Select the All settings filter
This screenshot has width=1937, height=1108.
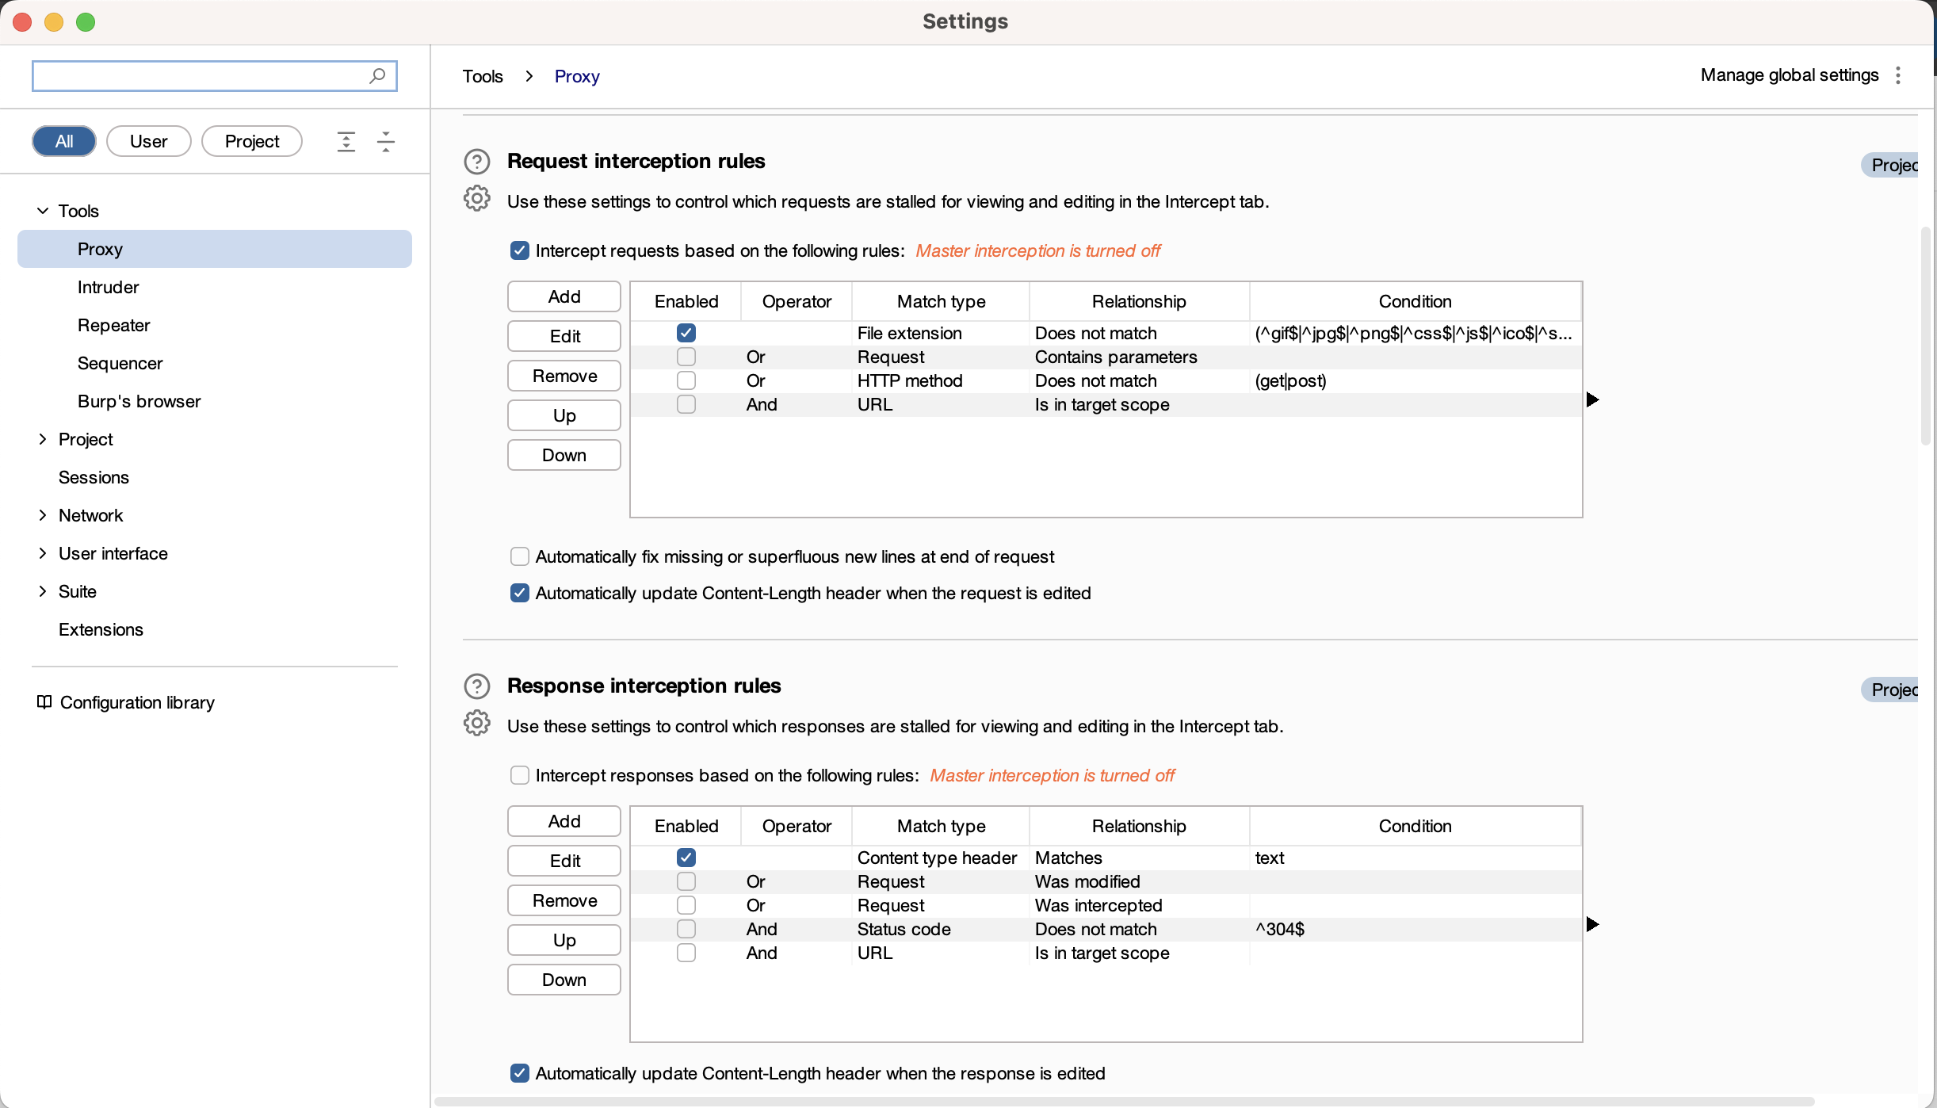coord(64,141)
